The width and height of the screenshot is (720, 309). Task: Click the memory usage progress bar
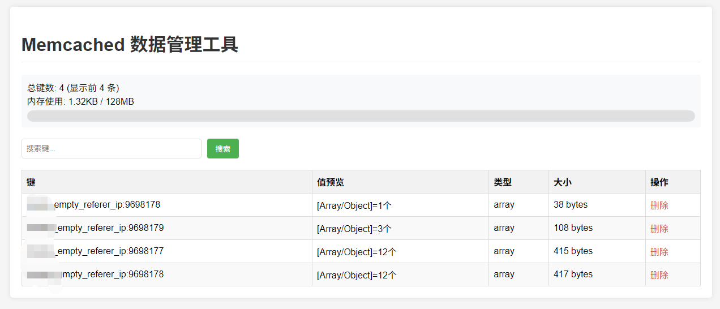tap(361, 116)
